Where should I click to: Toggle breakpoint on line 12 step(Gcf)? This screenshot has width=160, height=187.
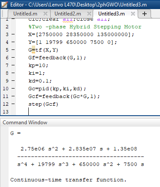(x=13, y=104)
